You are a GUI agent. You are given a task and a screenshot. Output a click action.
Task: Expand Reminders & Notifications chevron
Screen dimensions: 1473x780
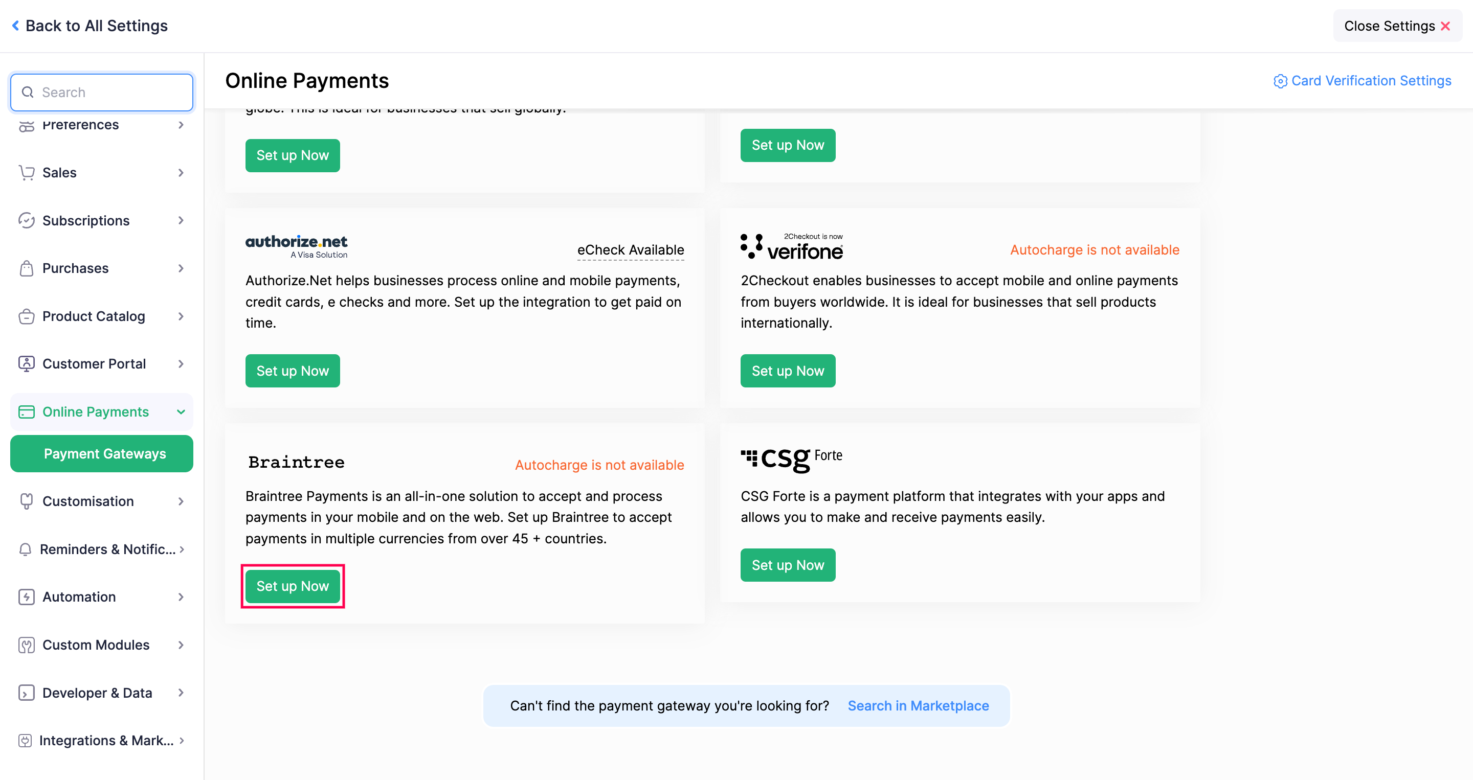pyautogui.click(x=182, y=549)
